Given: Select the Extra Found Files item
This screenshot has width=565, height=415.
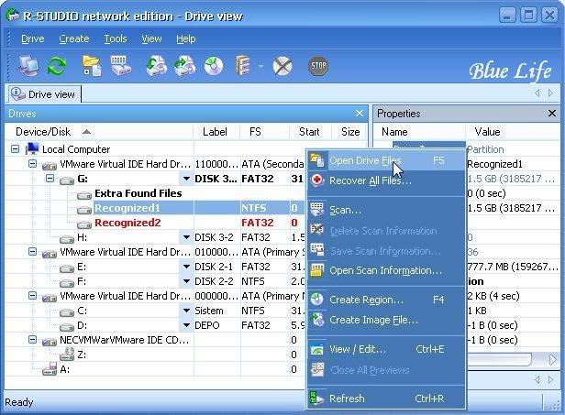Looking at the screenshot, I should coord(138,193).
